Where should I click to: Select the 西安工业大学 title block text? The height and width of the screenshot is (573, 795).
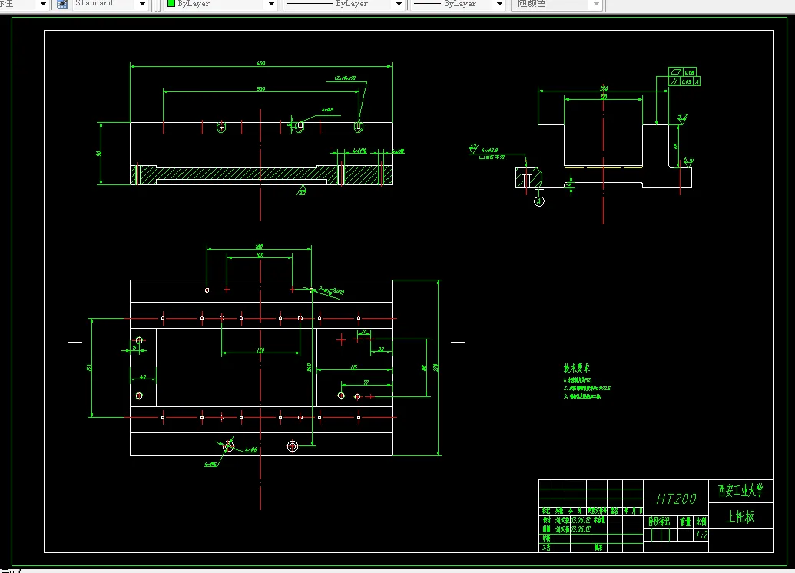[740, 490]
